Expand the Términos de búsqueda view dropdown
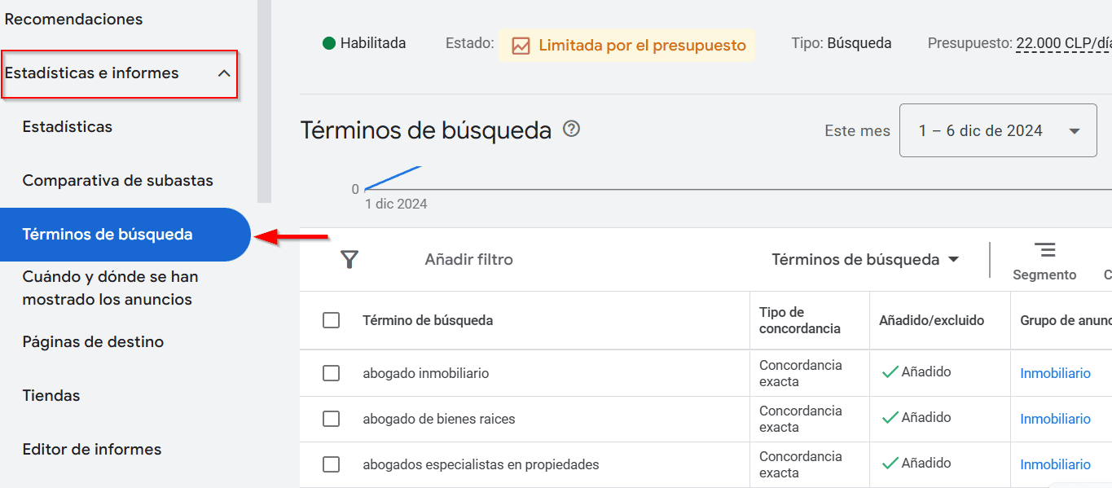 click(865, 260)
